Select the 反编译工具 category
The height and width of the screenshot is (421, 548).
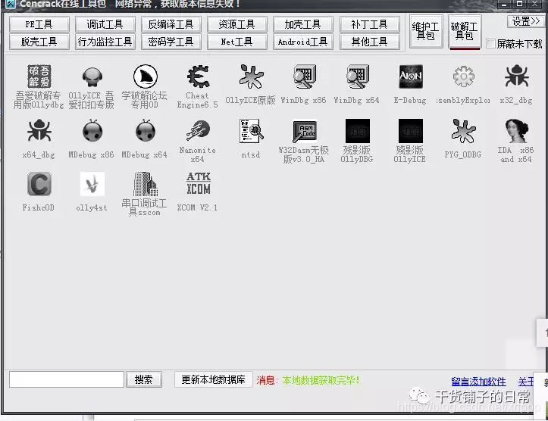[171, 24]
